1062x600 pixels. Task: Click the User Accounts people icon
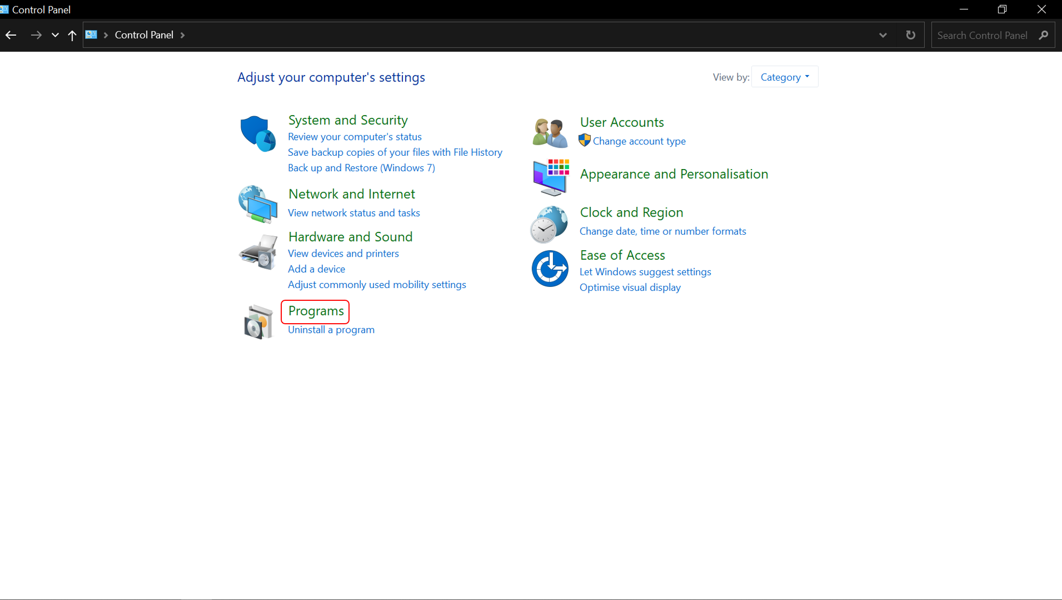550,133
